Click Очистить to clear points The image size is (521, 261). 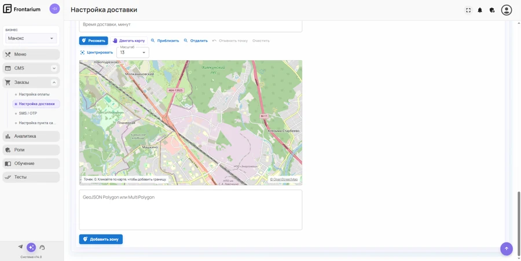261,41
